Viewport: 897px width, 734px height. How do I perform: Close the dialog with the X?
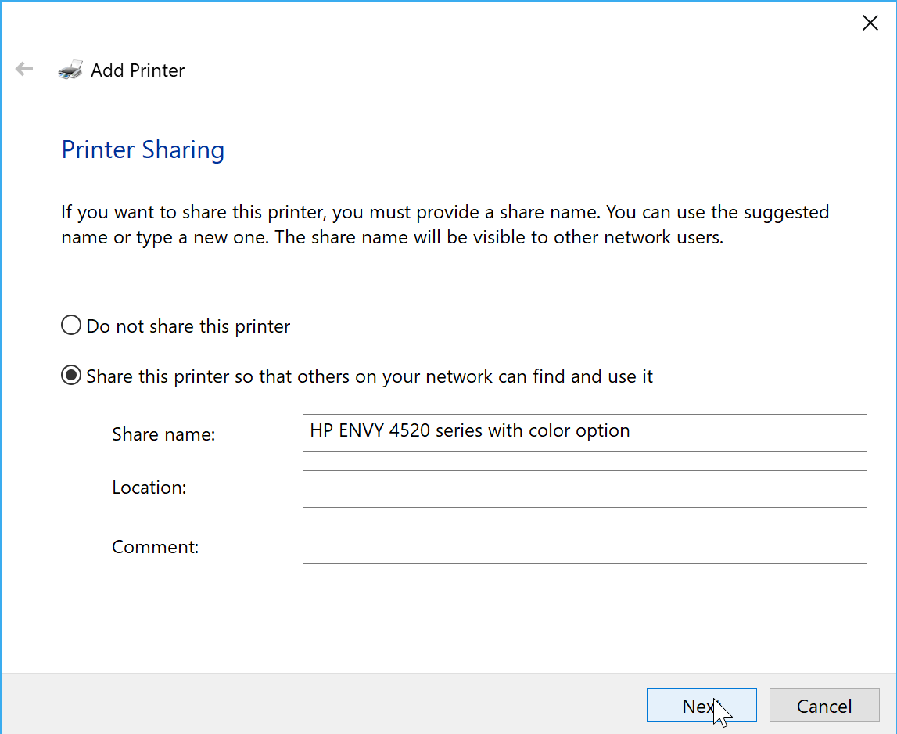(870, 23)
